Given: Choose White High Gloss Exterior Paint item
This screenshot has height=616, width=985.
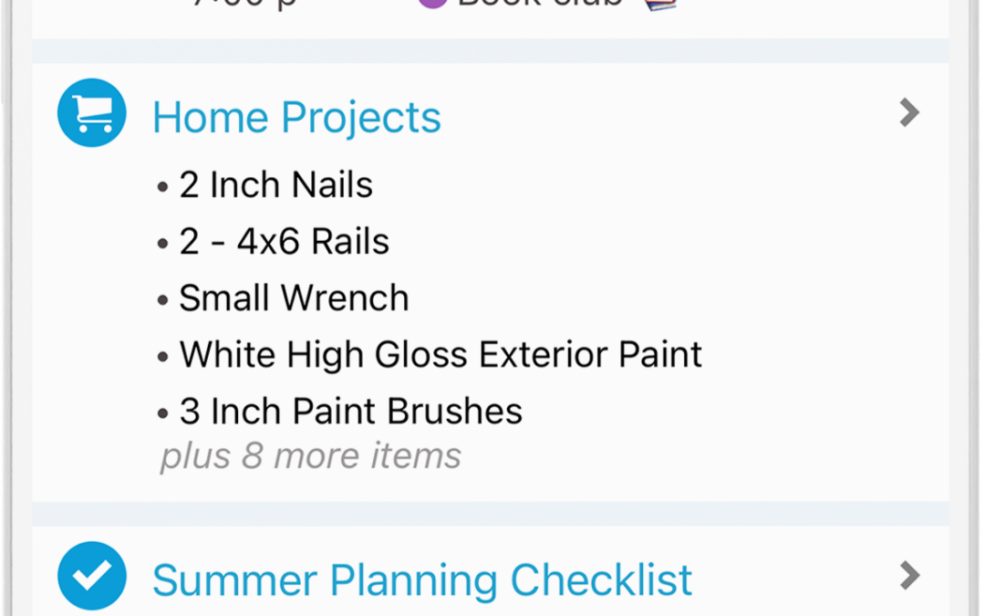Looking at the screenshot, I should [441, 355].
